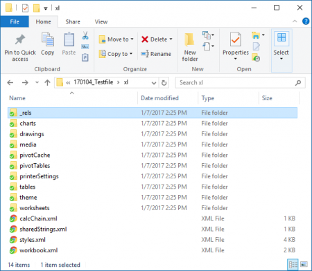Click the History icon in Open group

pos(256,57)
